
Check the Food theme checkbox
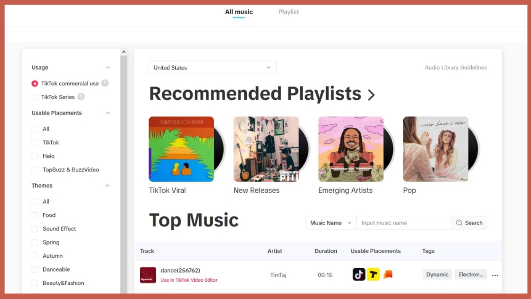tap(35, 215)
